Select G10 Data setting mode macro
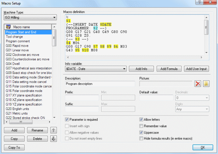218x154 pixels. point(28,77)
